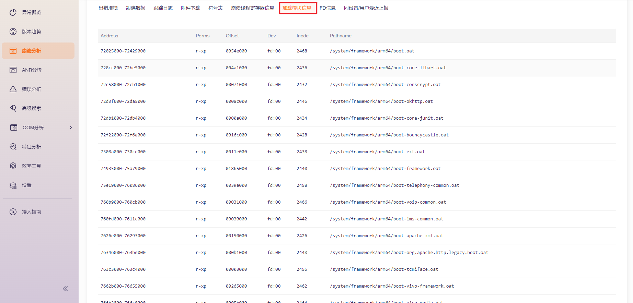Click the 效率工具 gear icon
Screen dimensions: 633x303
tap(13, 166)
